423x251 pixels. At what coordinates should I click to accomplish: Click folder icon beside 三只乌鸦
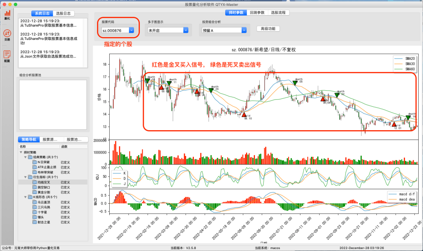click(x=34, y=207)
